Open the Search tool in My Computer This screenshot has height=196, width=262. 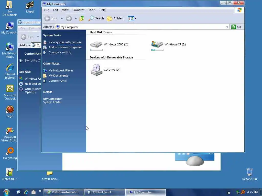point(96,18)
